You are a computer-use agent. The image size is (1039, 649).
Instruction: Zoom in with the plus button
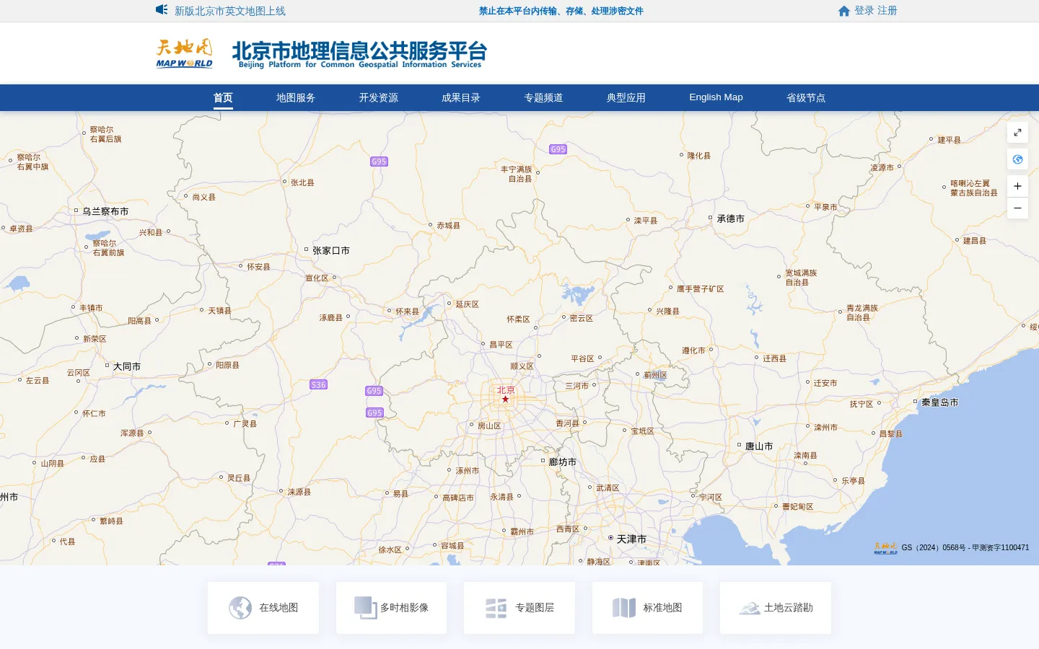coord(1017,186)
